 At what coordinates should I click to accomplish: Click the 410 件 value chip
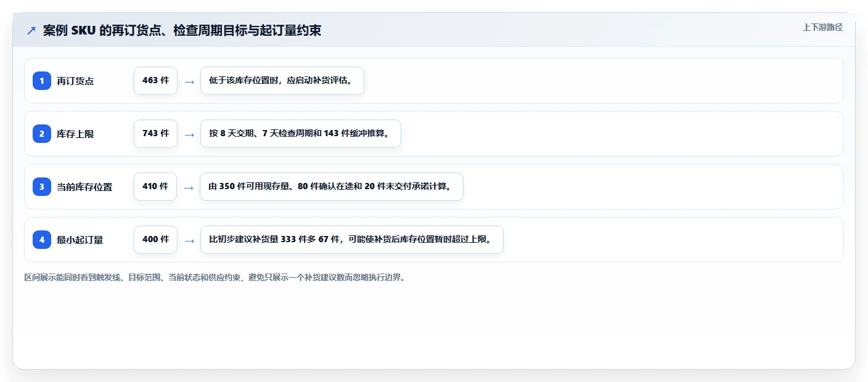click(x=155, y=187)
